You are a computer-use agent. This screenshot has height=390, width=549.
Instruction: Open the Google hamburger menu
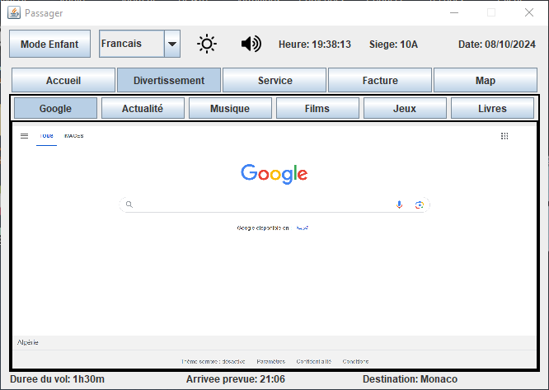[x=24, y=135]
